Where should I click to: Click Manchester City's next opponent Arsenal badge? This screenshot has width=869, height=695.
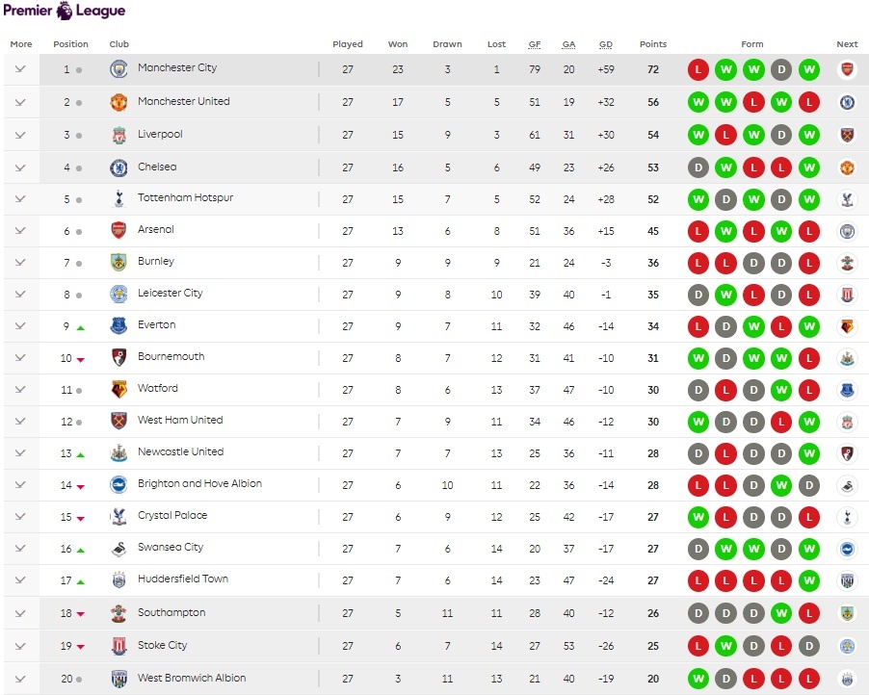point(847,69)
